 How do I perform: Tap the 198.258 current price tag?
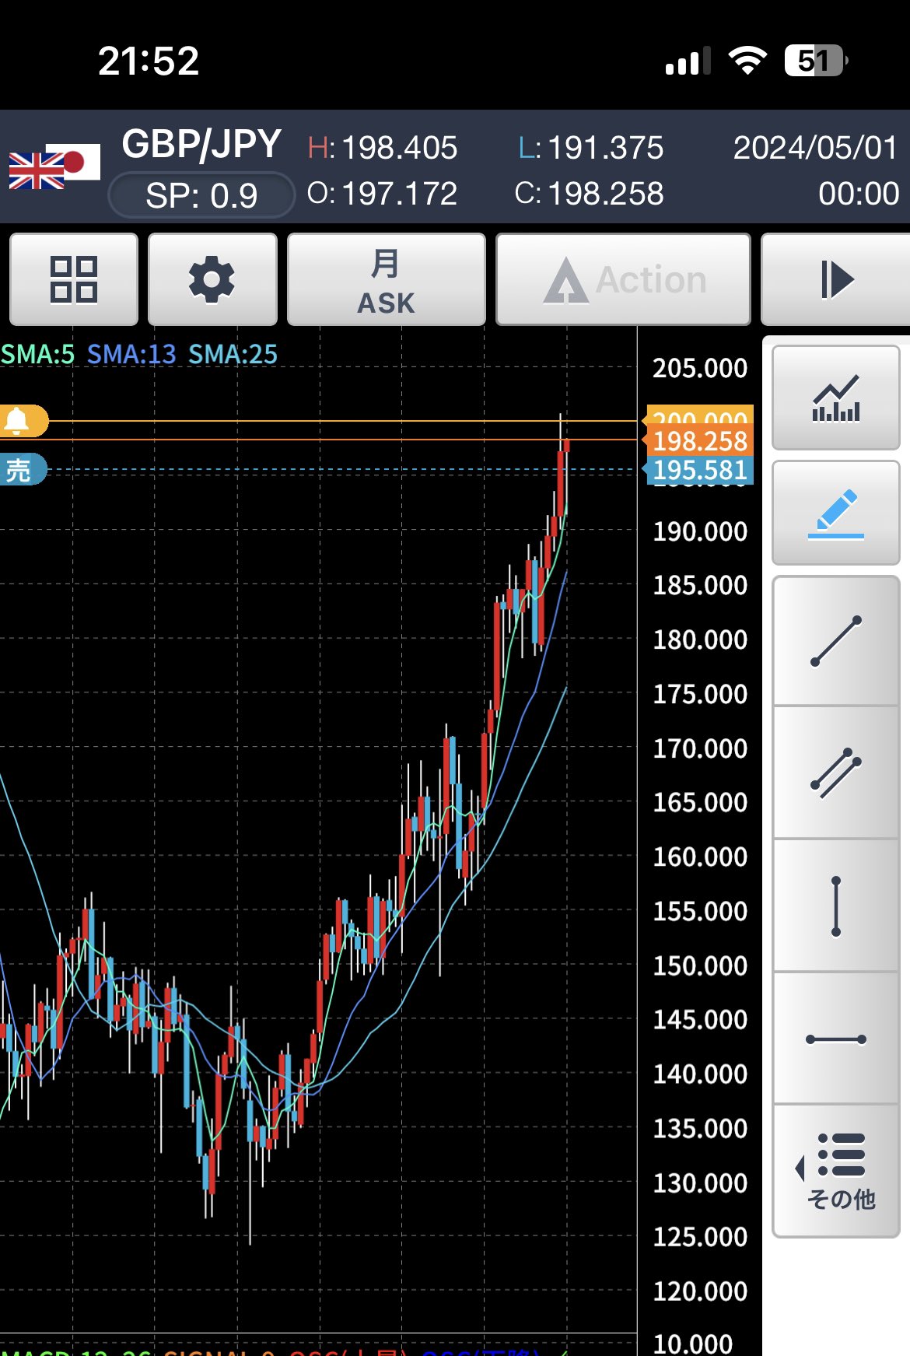(x=699, y=441)
